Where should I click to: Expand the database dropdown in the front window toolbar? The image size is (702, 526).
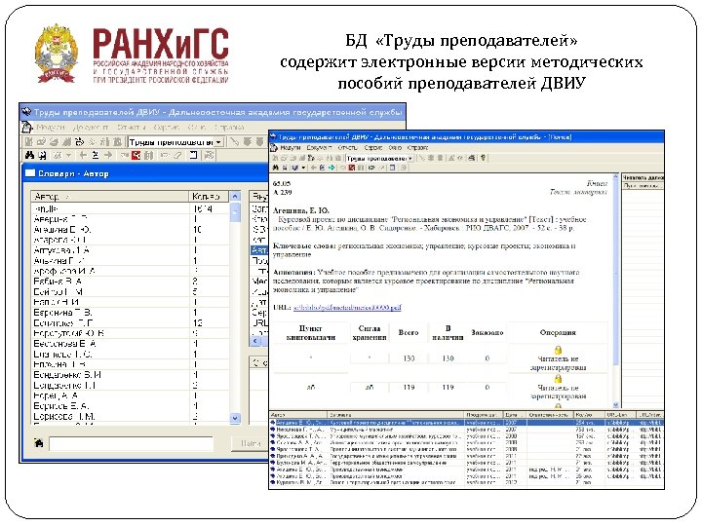coord(410,158)
